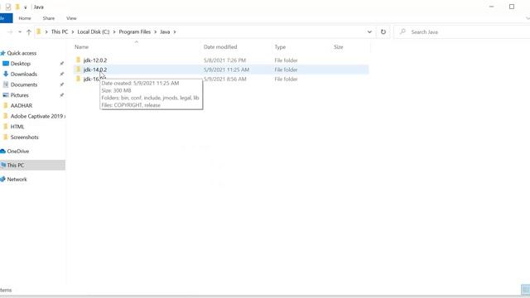Click the jdk-16 folder icon

(x=79, y=79)
